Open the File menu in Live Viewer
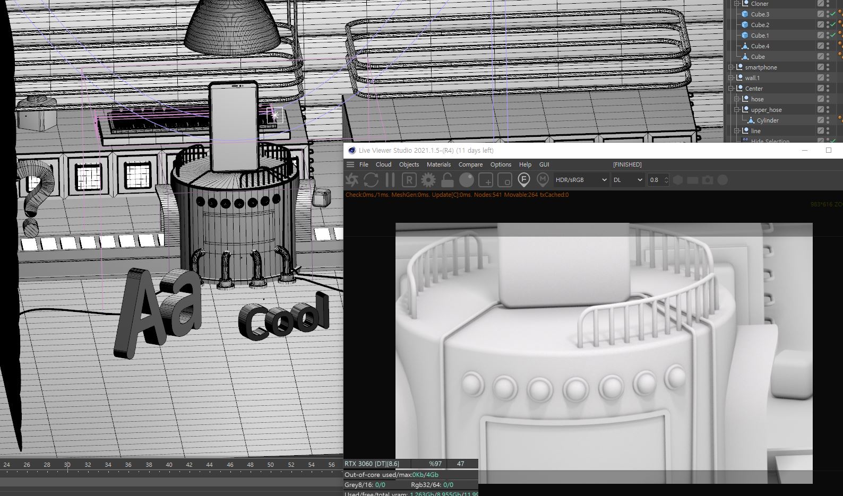Viewport: 843px width, 496px height. 364,164
